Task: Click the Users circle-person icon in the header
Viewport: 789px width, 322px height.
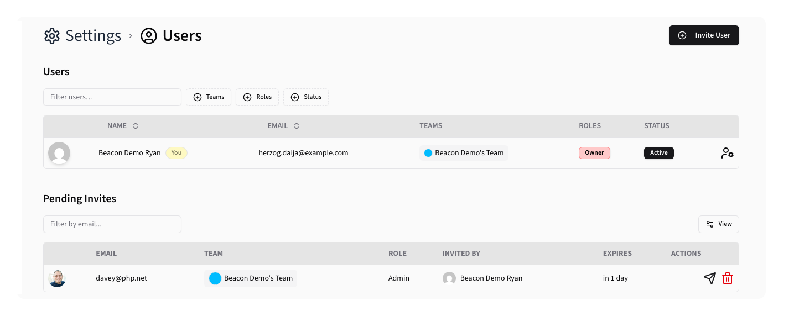Action: click(x=148, y=35)
